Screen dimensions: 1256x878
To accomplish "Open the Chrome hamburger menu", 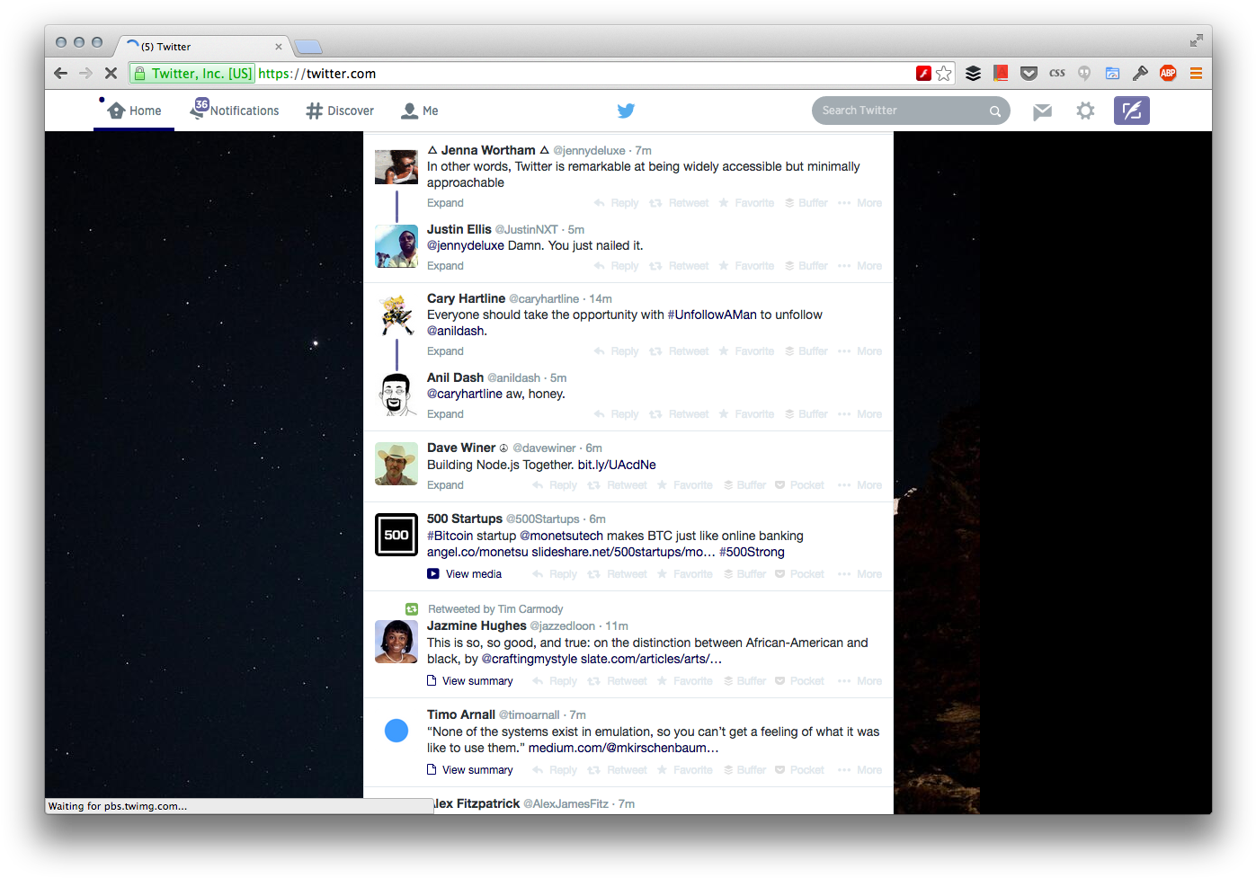I will (x=1196, y=74).
